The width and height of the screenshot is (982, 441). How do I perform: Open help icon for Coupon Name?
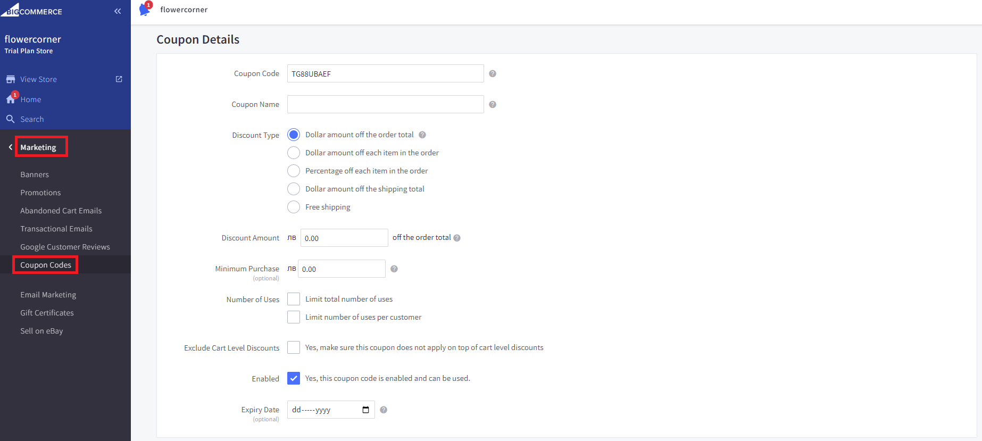pos(493,104)
